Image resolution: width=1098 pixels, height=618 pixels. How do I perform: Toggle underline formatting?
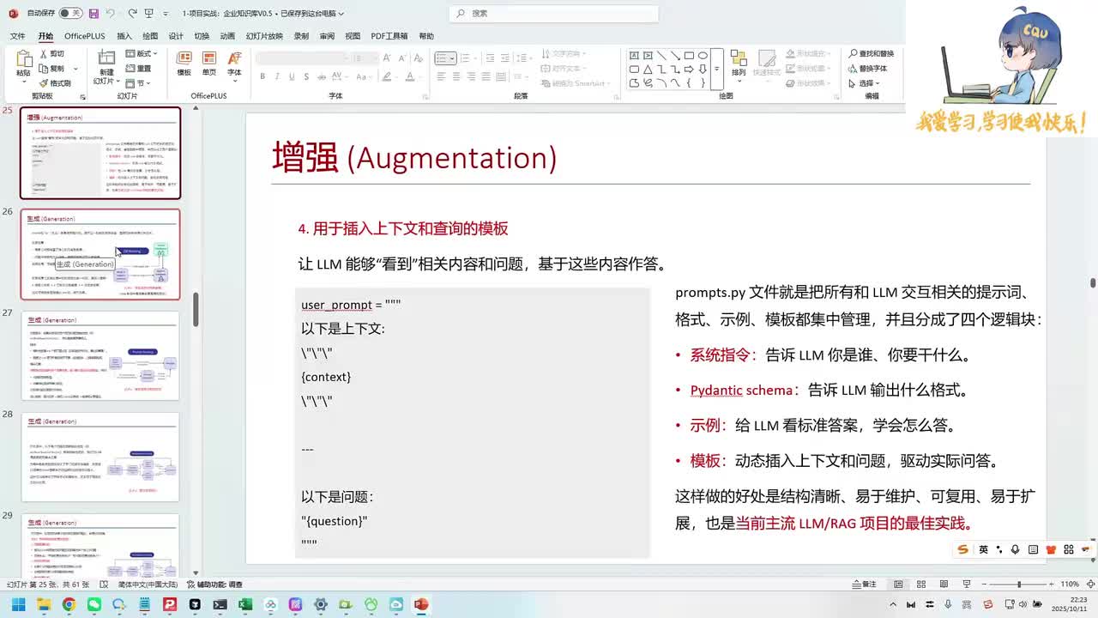click(x=292, y=76)
